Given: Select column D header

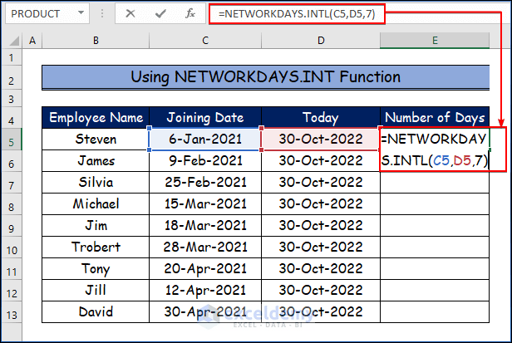Looking at the screenshot, I should pos(321,41).
